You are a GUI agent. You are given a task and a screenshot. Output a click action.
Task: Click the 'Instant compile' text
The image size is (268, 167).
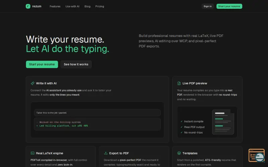coord(194,122)
